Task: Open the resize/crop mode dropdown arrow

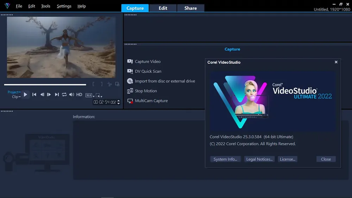Action: 101,97
